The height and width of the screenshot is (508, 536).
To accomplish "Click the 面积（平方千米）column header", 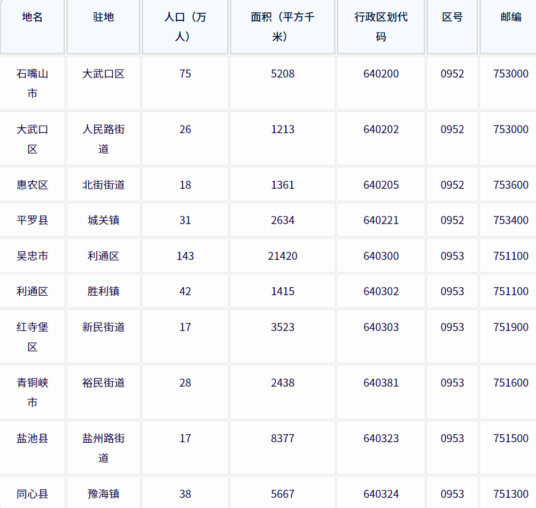I will click(282, 27).
